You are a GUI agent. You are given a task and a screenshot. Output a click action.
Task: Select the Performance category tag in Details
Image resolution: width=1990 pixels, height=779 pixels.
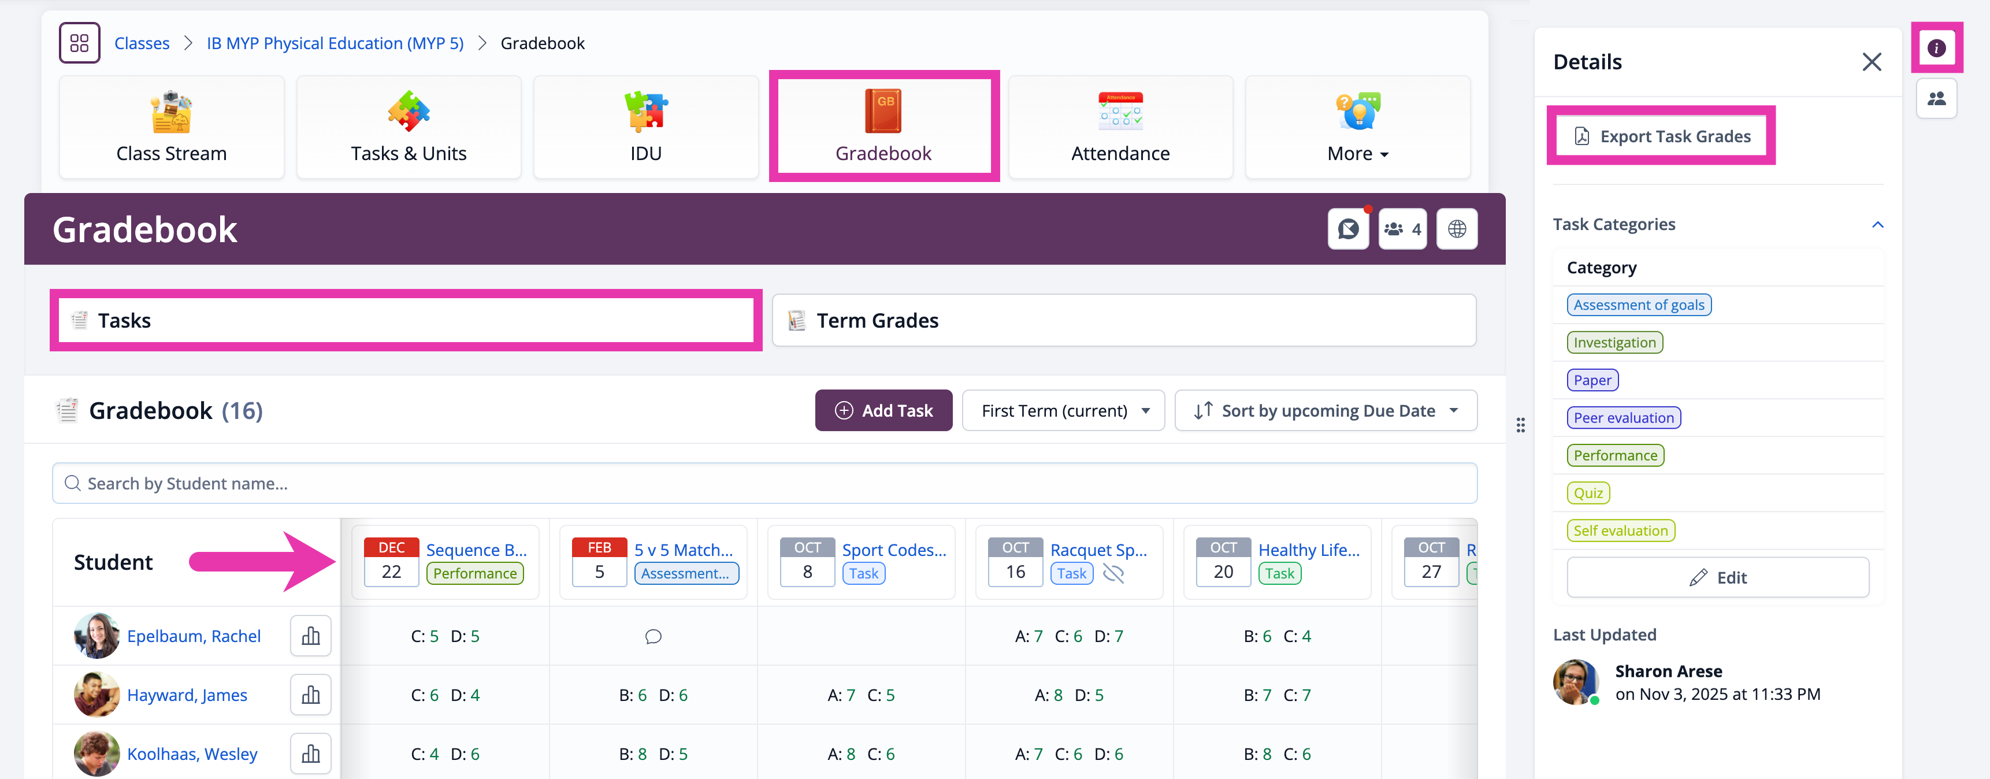(1616, 455)
